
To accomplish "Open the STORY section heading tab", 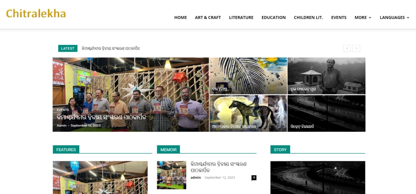I will point(280,149).
